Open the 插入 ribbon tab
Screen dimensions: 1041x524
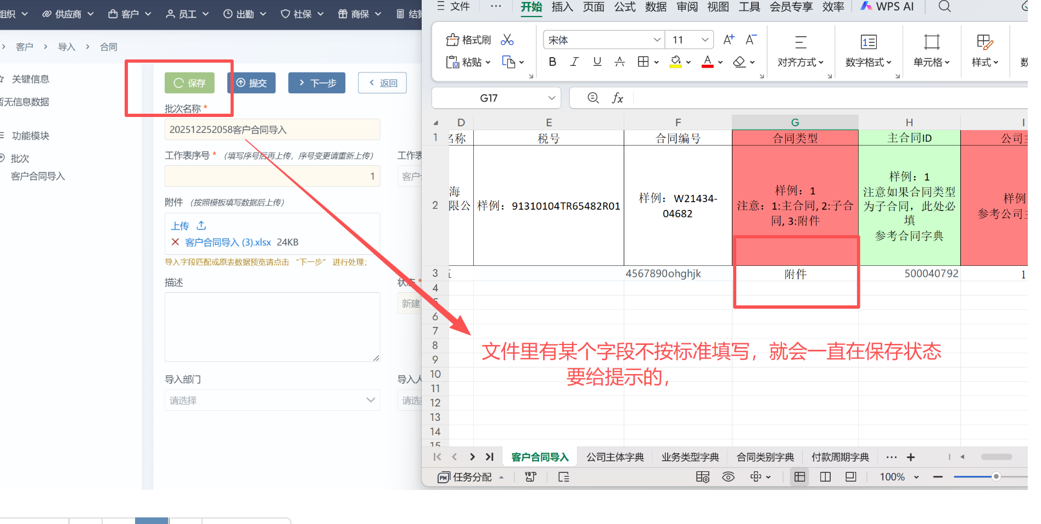[x=562, y=7]
